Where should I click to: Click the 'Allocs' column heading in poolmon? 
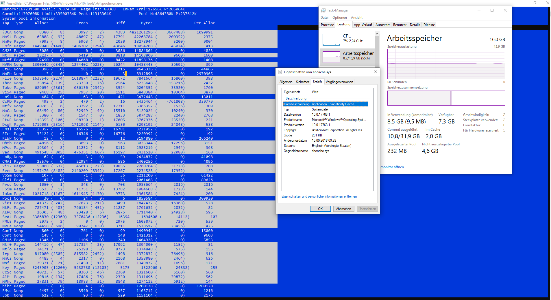[42, 23]
